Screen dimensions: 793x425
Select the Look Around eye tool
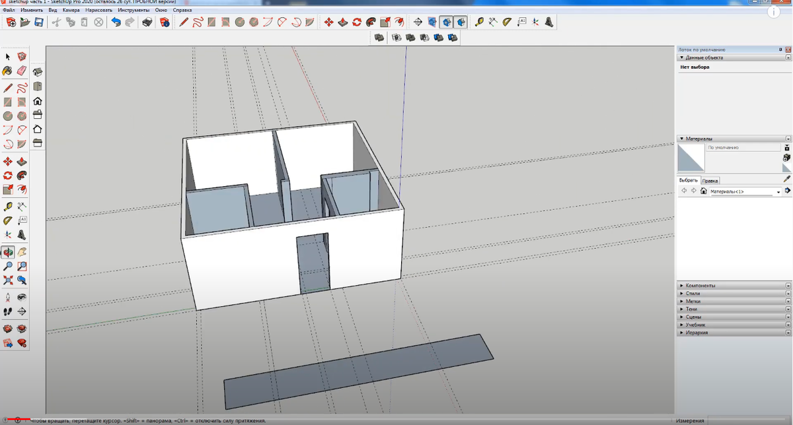(22, 298)
